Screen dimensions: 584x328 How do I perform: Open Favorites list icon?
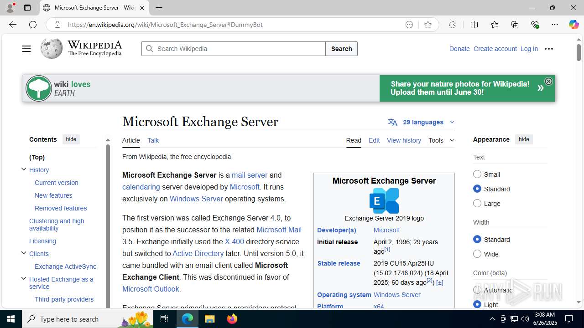(x=495, y=25)
